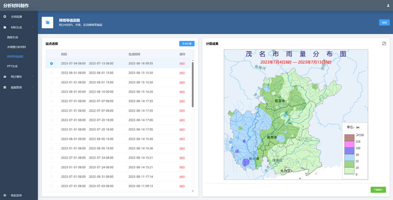Click end time 2023-07-03 08:00 cell
The image size is (393, 200).
click(x=101, y=186)
